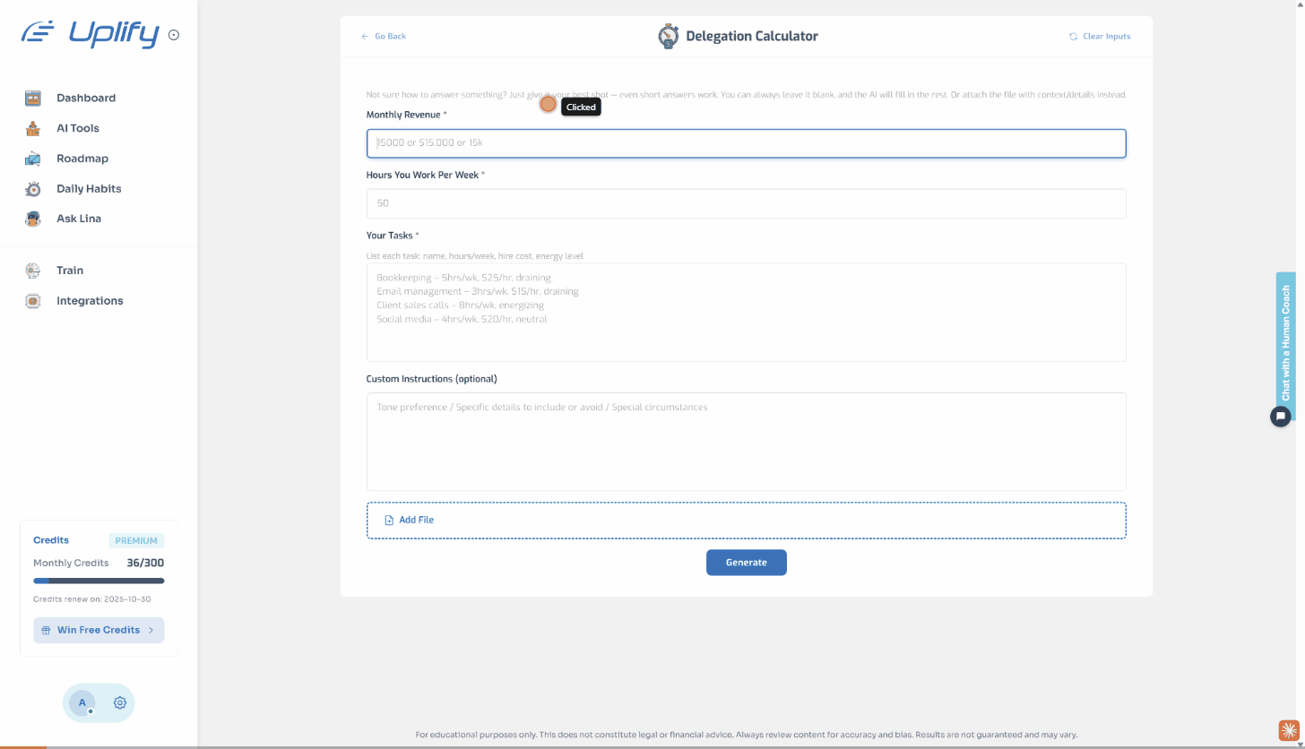The image size is (1305, 749).
Task: Click the Monthly Credits progress bar
Action: point(99,581)
